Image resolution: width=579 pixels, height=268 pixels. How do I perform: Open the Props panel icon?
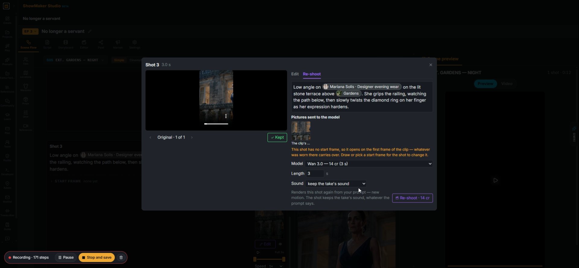[x=26, y=101]
